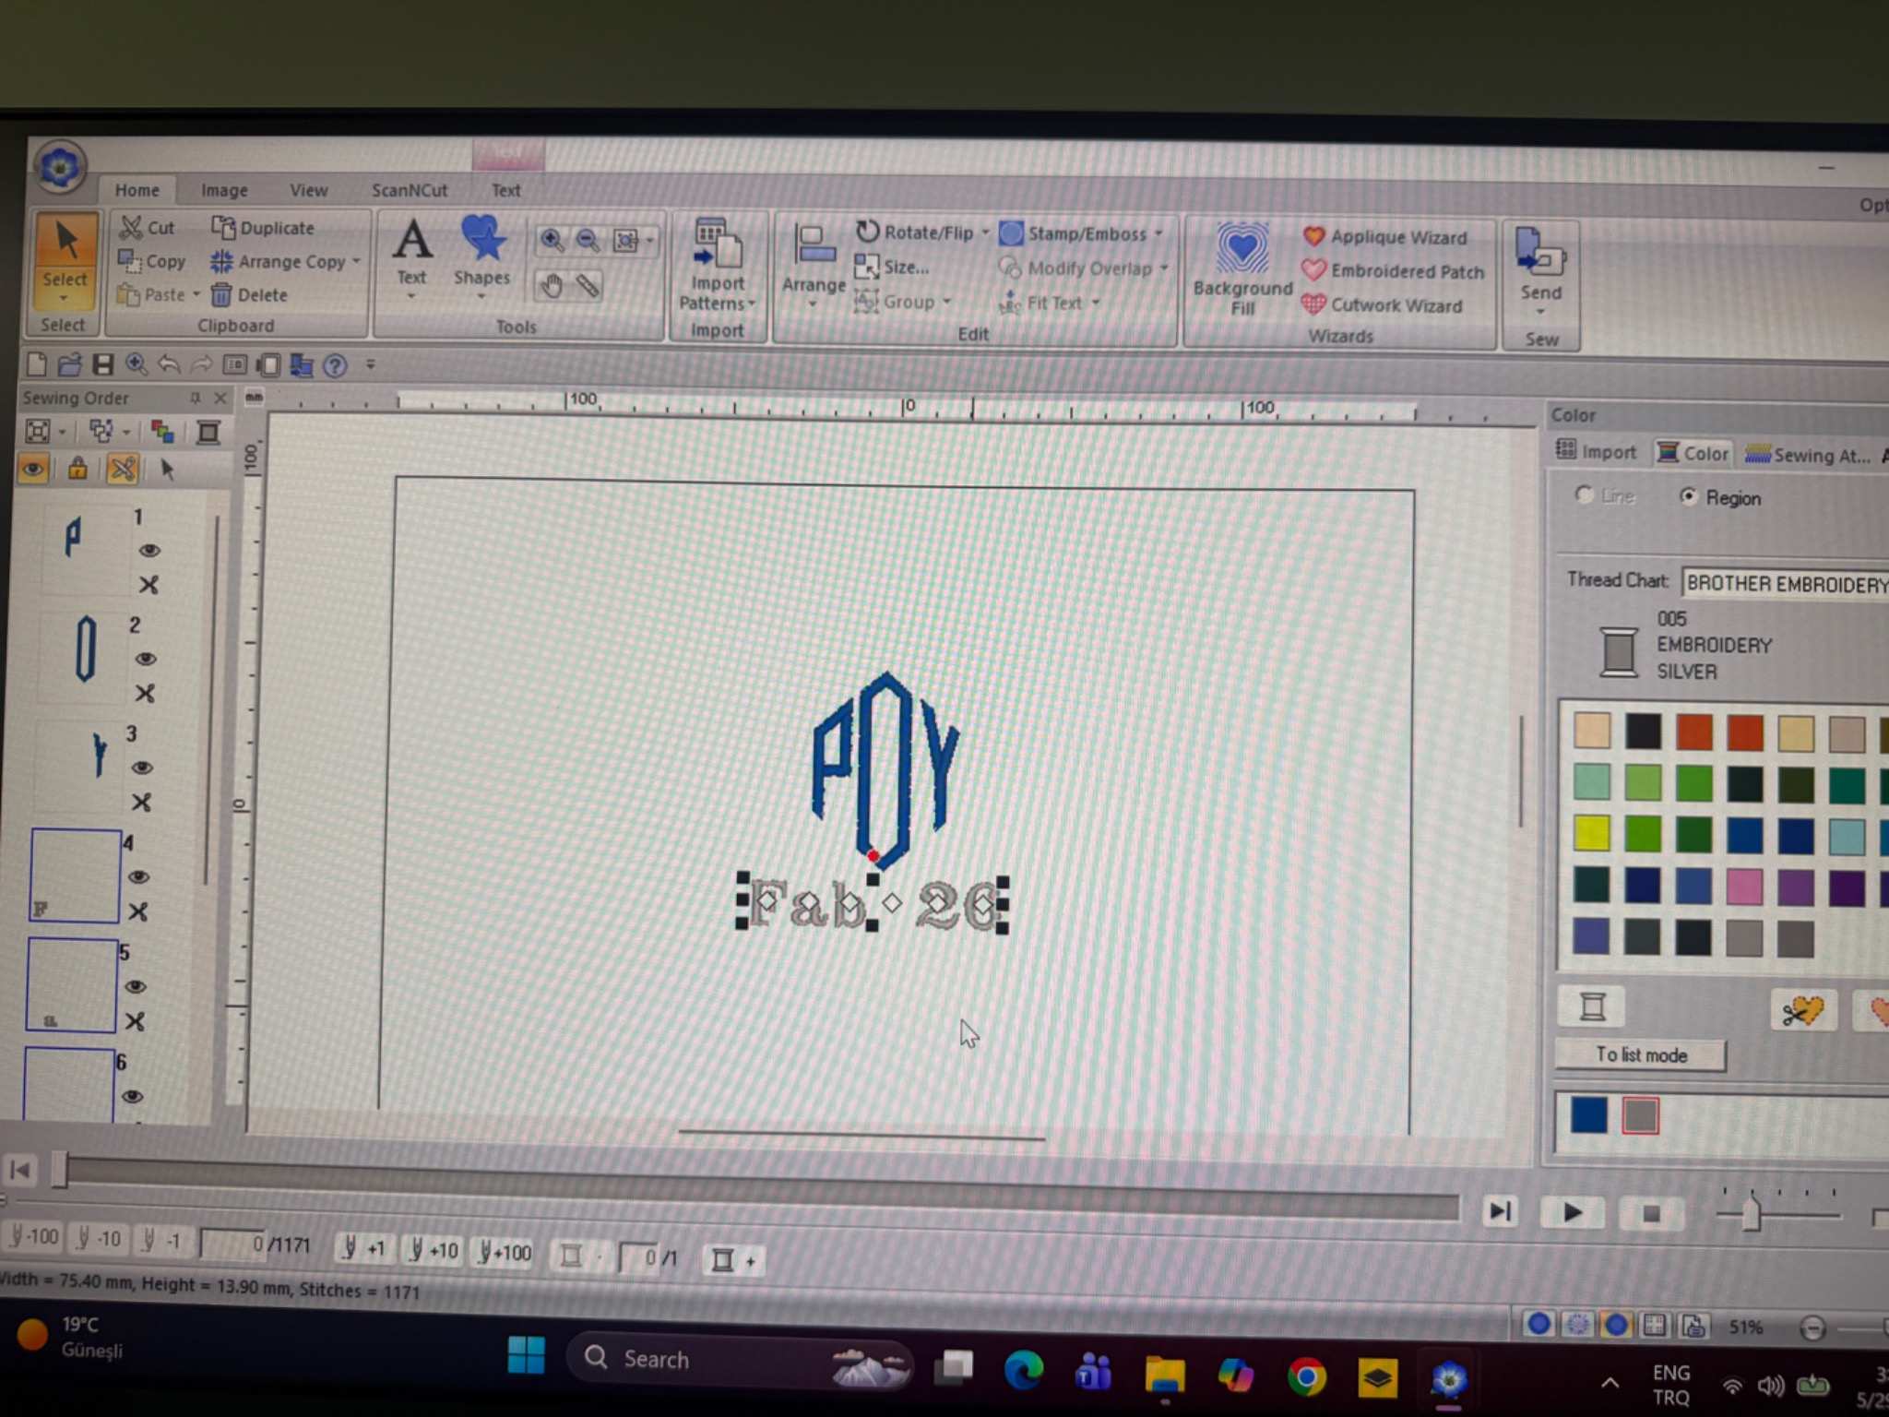The width and height of the screenshot is (1889, 1417).
Task: Hide pattern 3 with its eye icon
Action: point(141,768)
